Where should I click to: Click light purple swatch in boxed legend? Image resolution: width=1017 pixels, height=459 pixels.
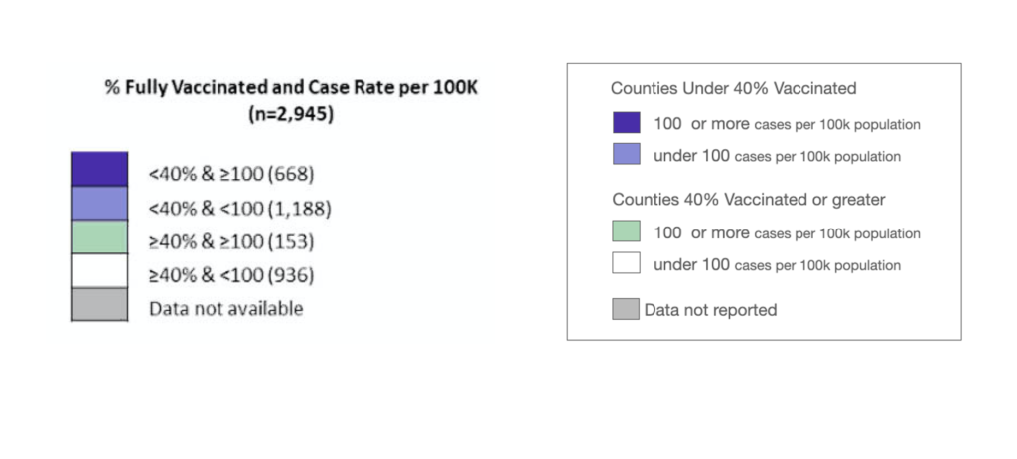click(x=626, y=154)
